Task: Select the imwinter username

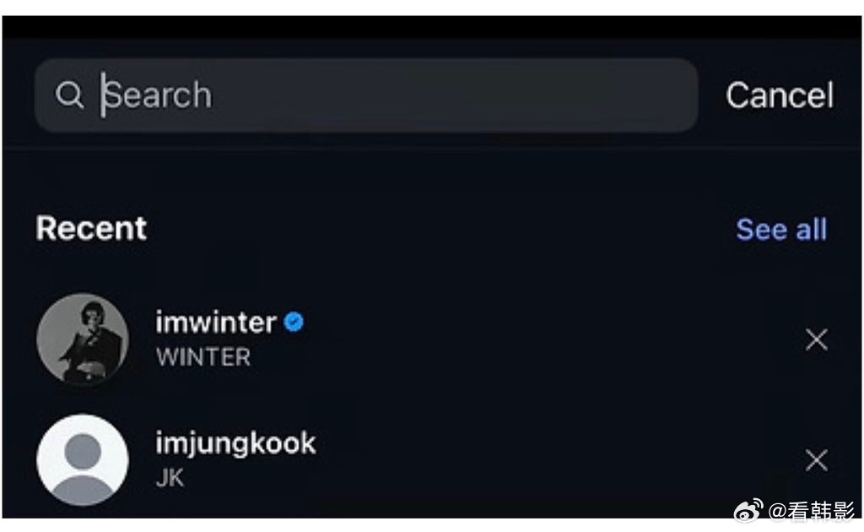Action: point(216,322)
